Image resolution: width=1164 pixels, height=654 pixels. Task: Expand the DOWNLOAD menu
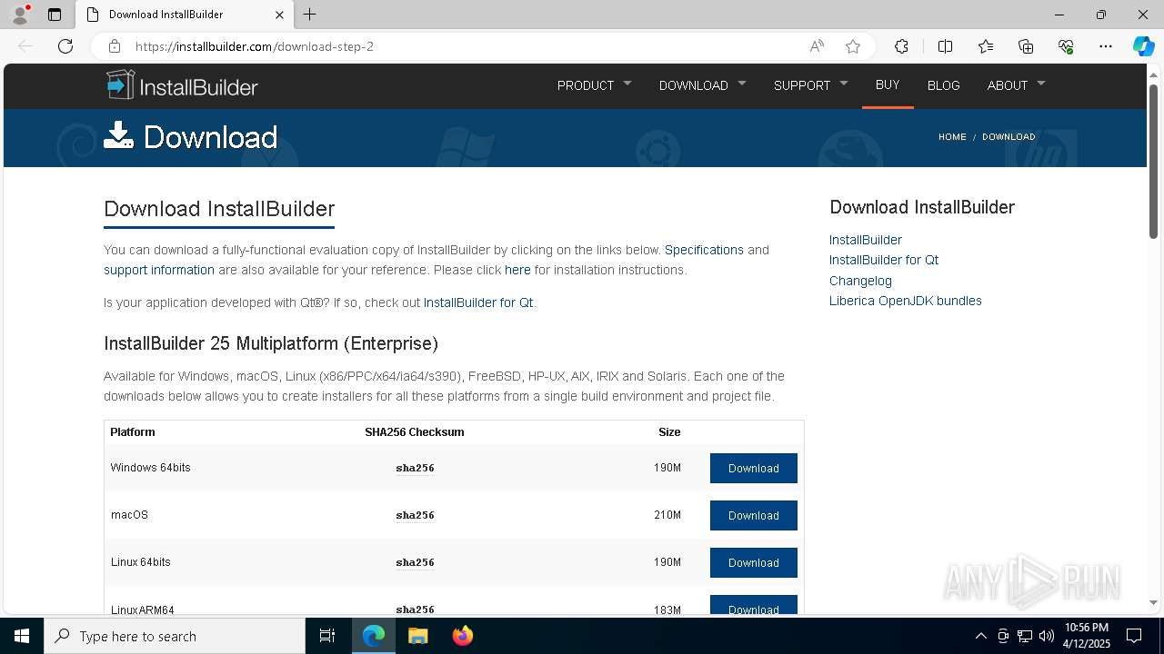click(702, 85)
